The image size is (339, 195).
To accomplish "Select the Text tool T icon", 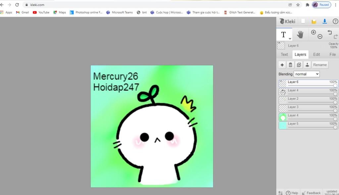I will [x=283, y=34].
